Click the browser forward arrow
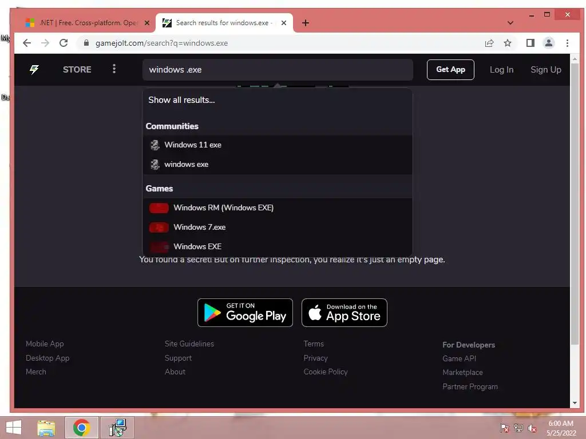 point(45,43)
